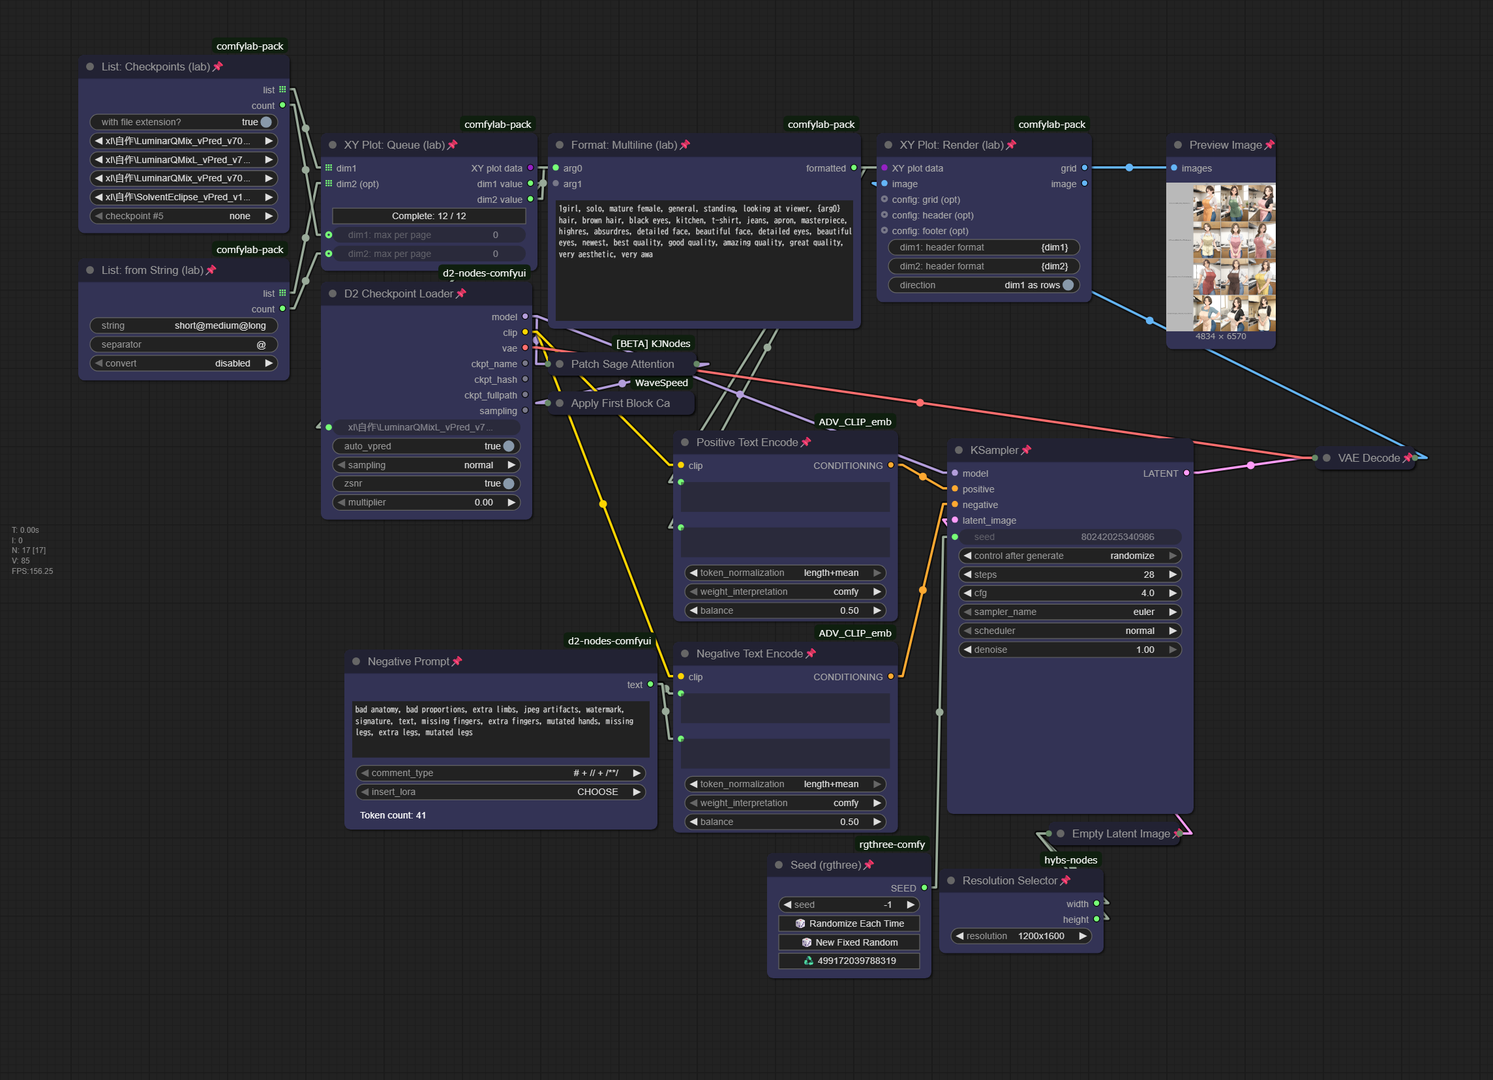Toggle 'with file extension?' switch
The height and width of the screenshot is (1080, 1493).
pos(266,122)
